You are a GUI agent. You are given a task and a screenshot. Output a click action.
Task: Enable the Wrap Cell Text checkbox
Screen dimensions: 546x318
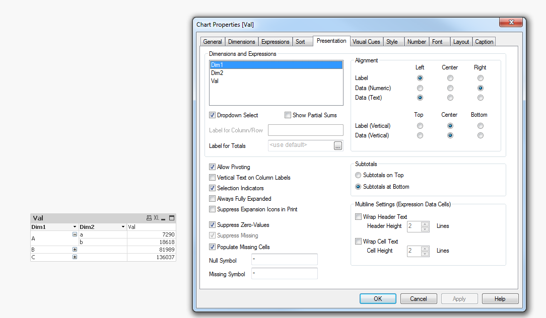click(358, 242)
